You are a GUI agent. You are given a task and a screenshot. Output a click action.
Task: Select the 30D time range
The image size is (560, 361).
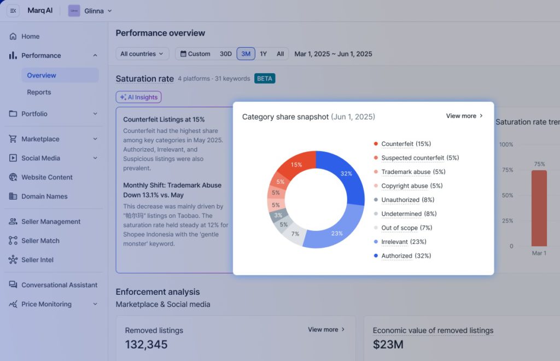click(225, 54)
